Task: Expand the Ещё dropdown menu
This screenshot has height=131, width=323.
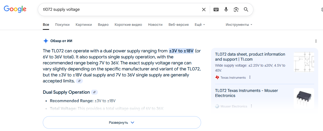Action: [200, 25]
